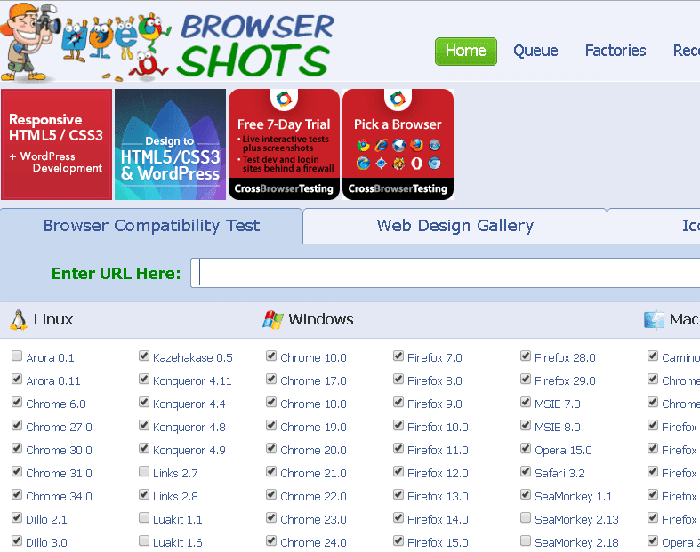Image resolution: width=700 pixels, height=552 pixels.
Task: Toggle Firefox 11.0 checkbox
Action: (398, 449)
